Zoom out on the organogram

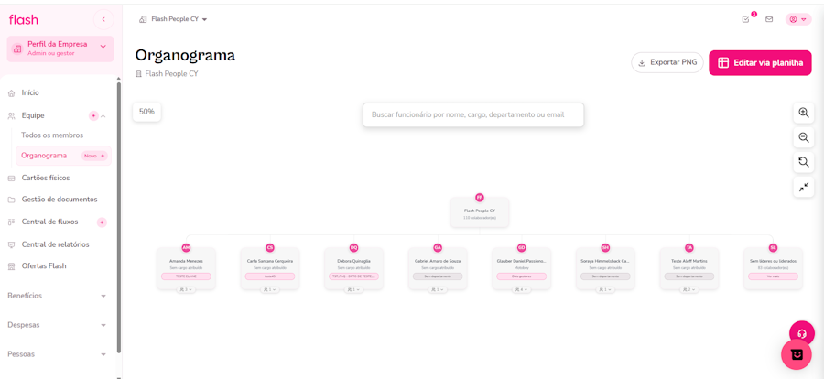pos(804,137)
